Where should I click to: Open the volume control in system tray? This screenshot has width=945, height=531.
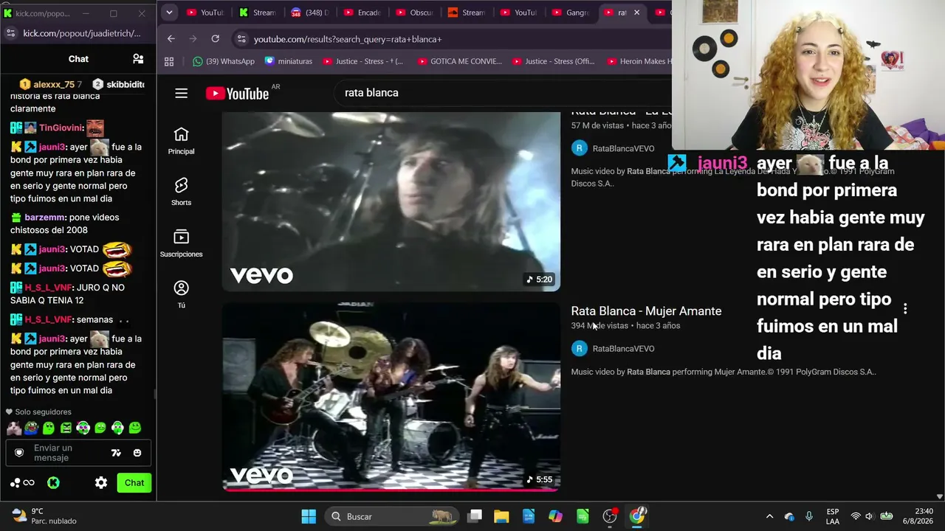coord(869,516)
